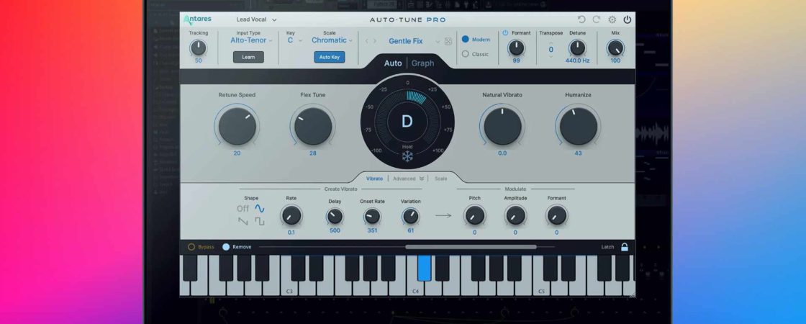Click the Retune Speed value 20

pos(237,153)
